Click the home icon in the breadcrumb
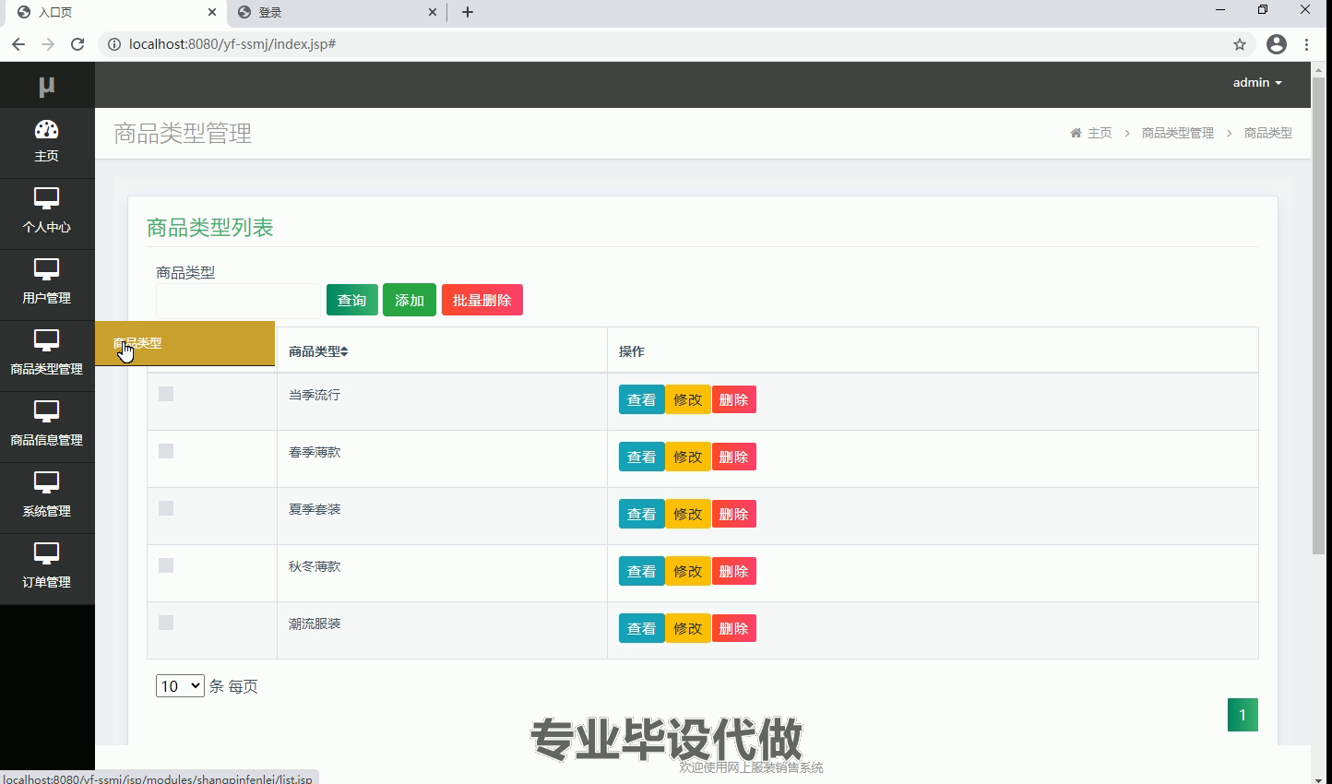The width and height of the screenshot is (1332, 784). tap(1076, 133)
